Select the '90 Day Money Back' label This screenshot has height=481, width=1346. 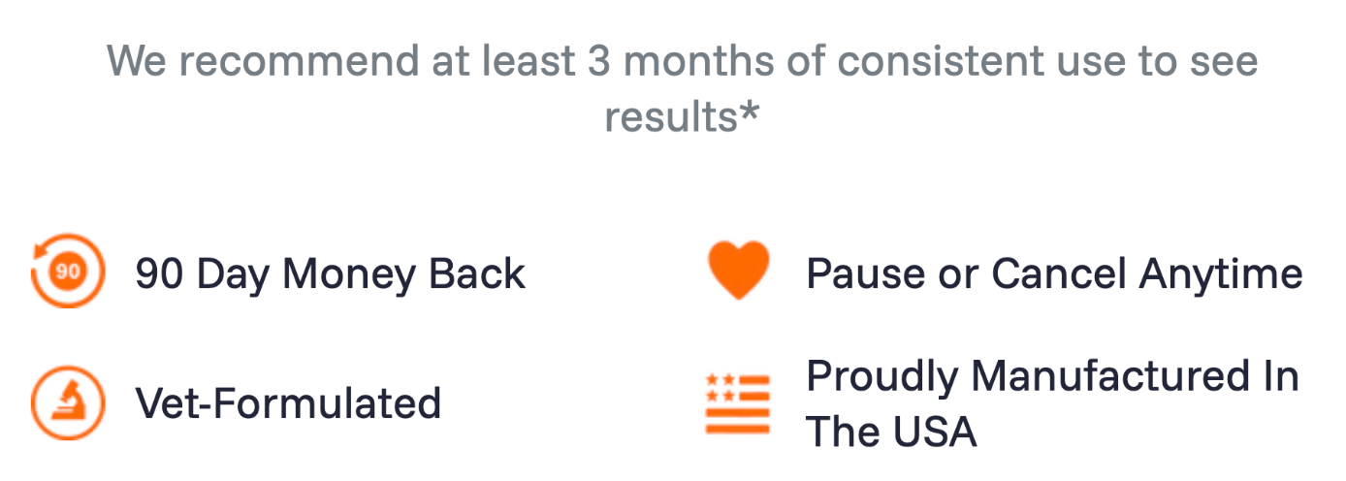[x=331, y=274]
